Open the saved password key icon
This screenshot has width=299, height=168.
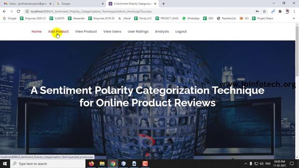click(257, 11)
